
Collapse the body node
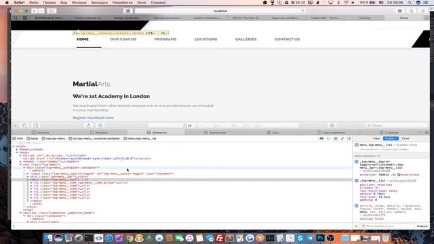click(x=17, y=152)
